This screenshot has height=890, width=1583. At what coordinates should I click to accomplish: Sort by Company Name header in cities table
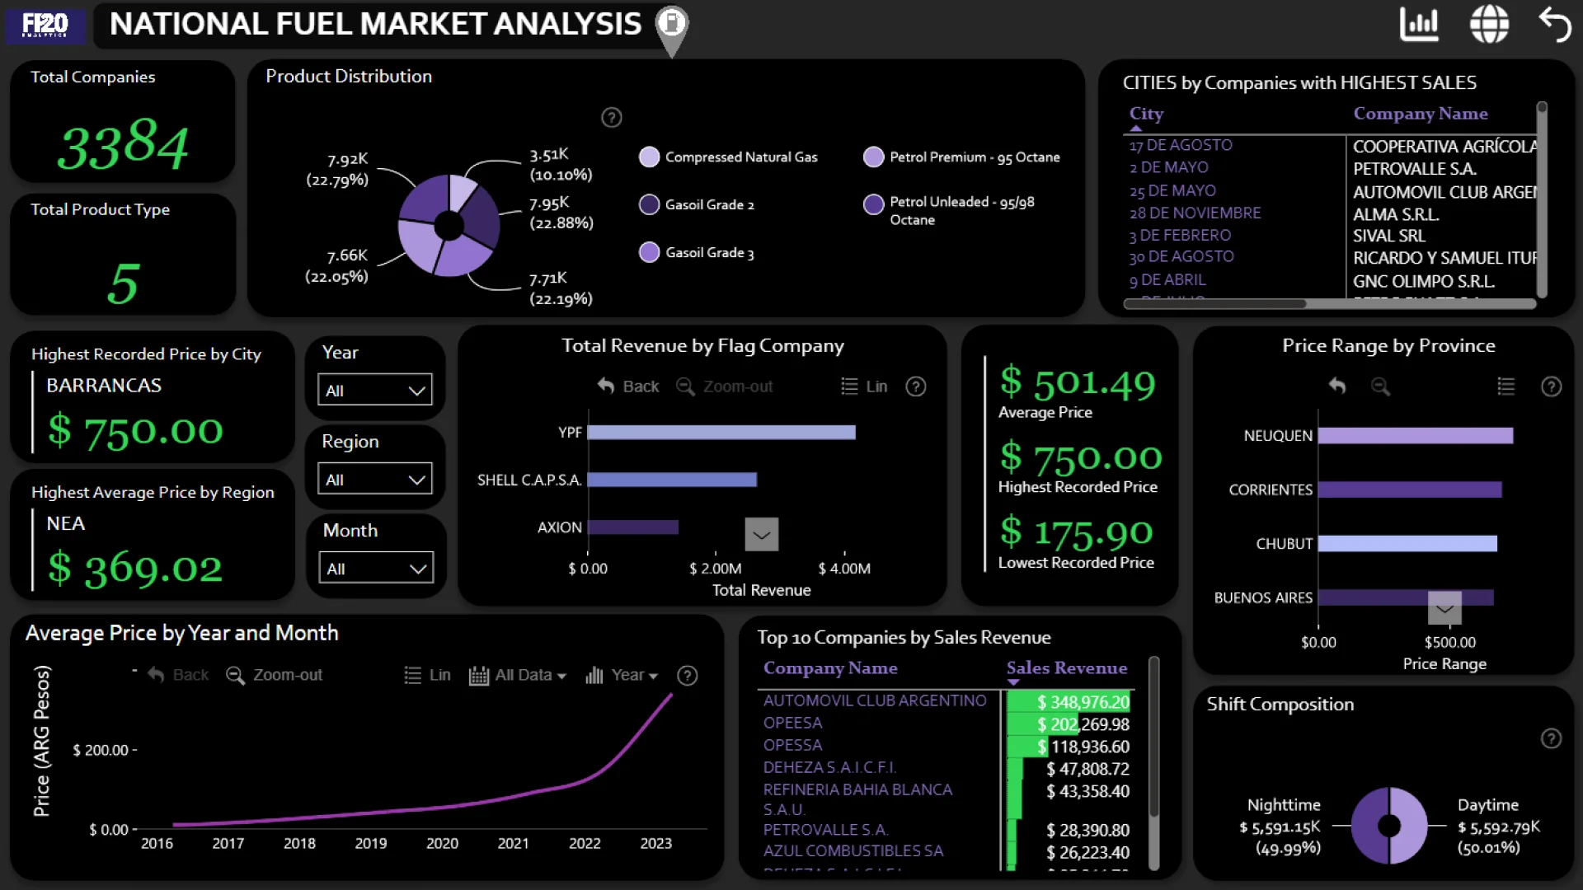pyautogui.click(x=1421, y=113)
